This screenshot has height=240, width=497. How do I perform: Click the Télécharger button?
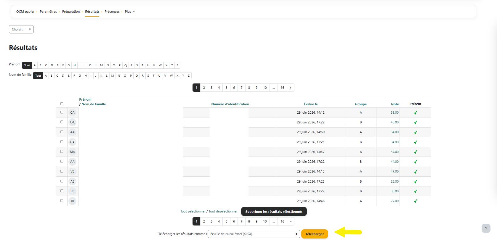tap(315, 234)
